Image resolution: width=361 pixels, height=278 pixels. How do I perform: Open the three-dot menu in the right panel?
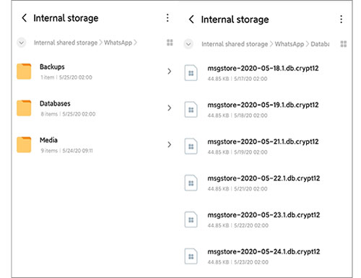pos(341,19)
